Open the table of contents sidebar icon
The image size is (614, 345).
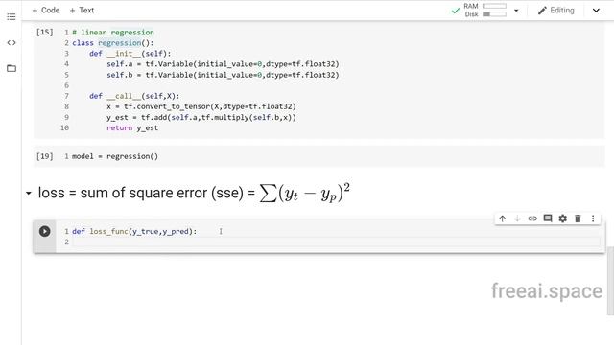point(12,16)
